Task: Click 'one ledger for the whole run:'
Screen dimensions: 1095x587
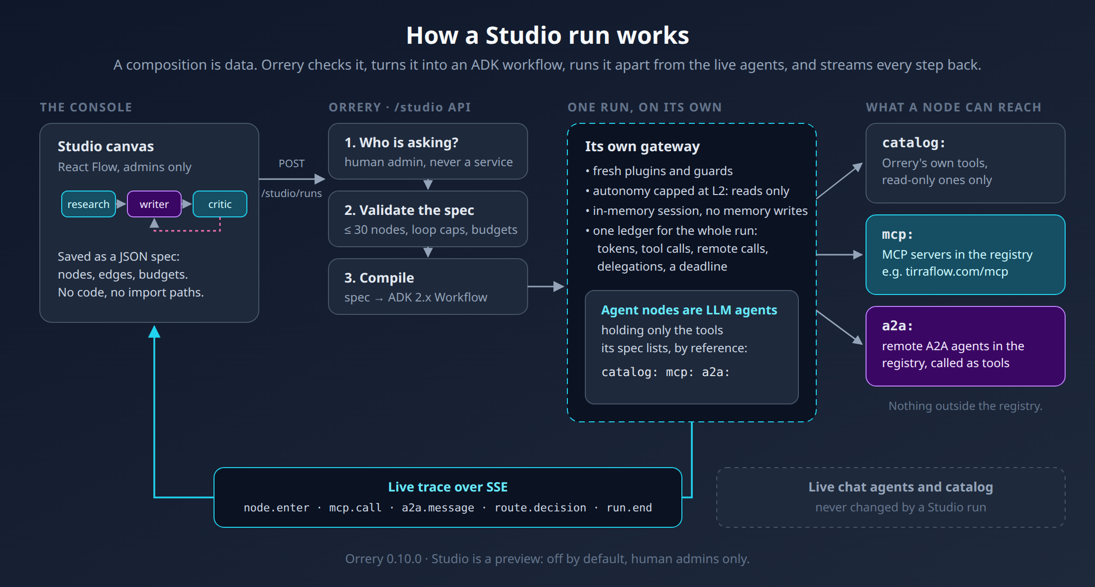Action: point(671,231)
